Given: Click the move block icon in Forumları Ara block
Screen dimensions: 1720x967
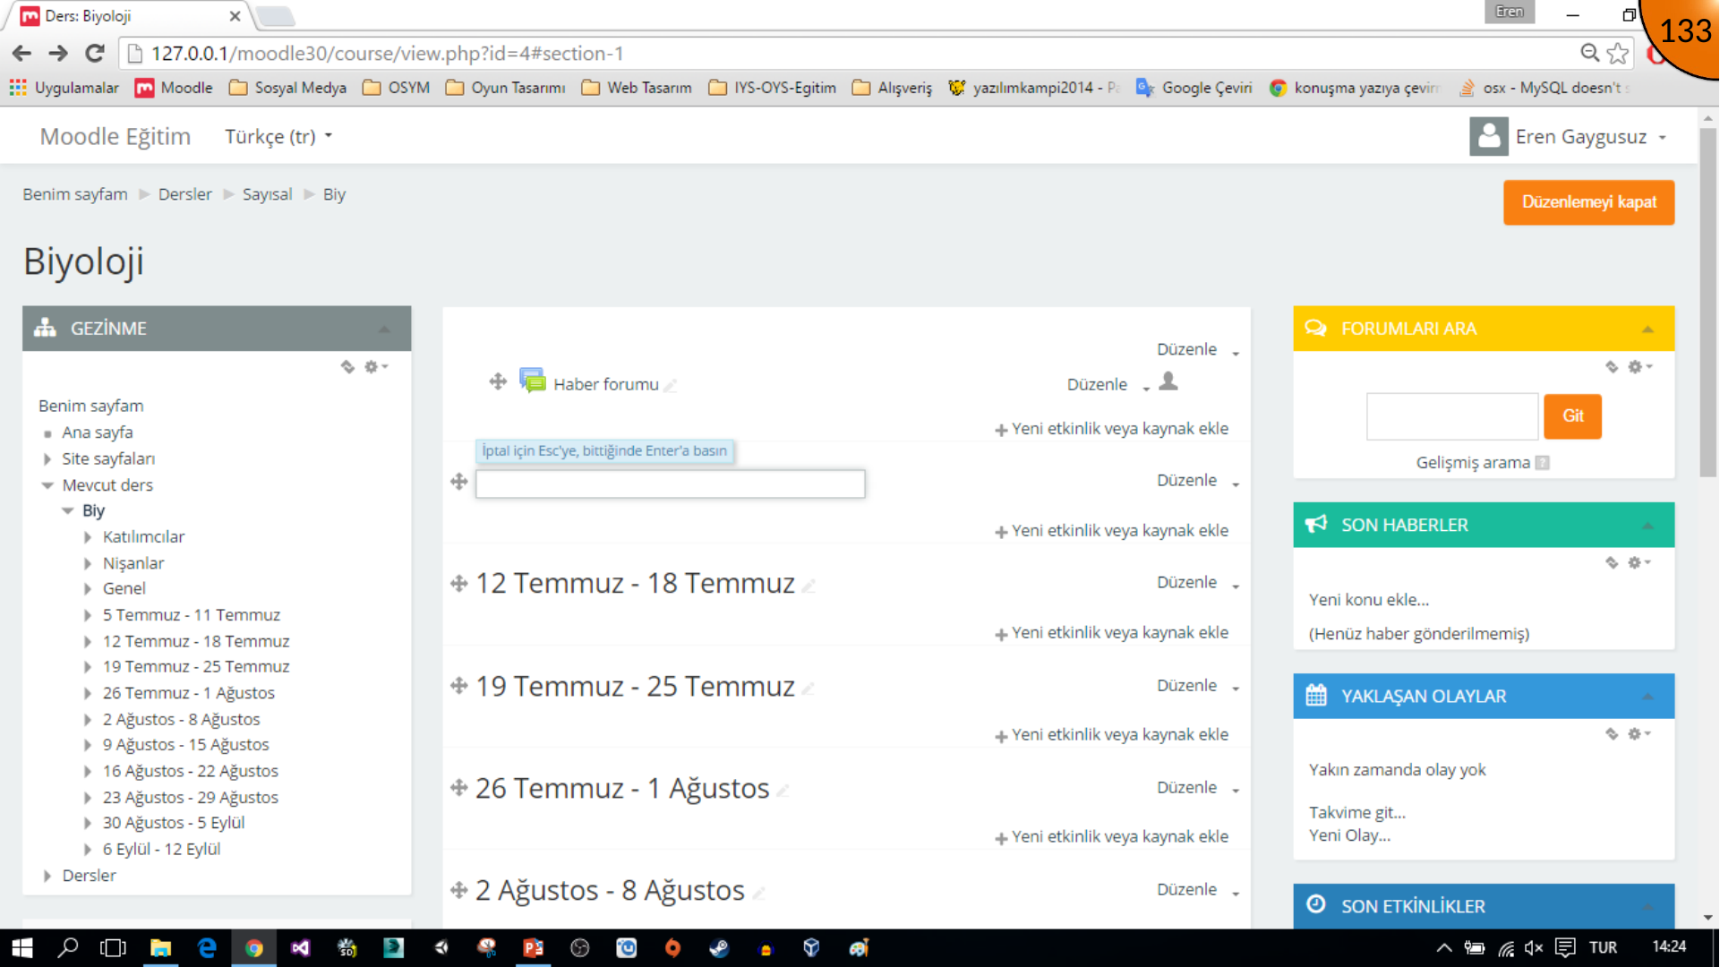Looking at the screenshot, I should click(x=1612, y=366).
